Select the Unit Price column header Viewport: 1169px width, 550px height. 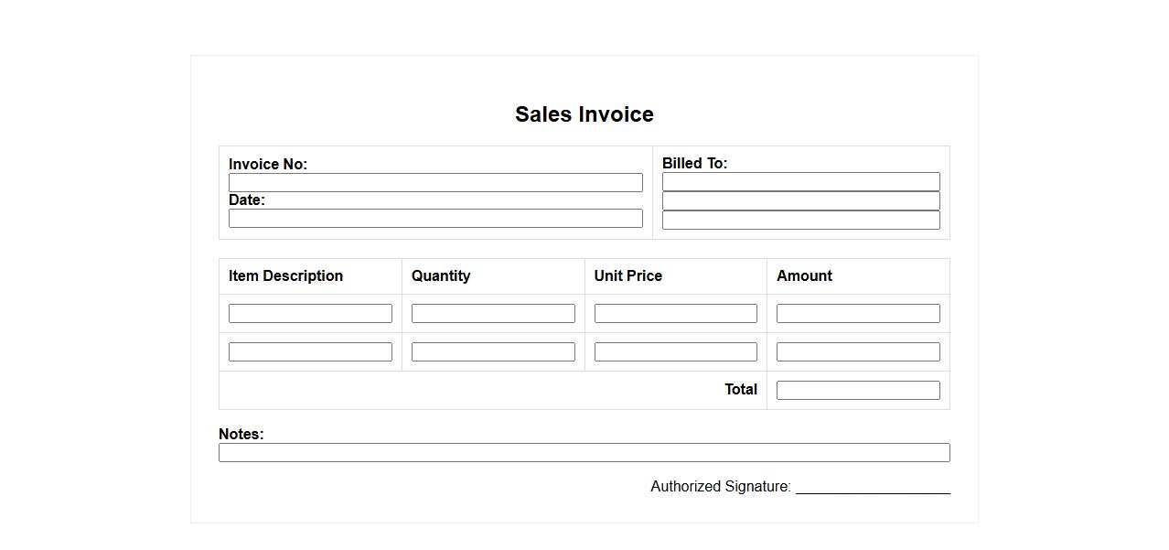click(627, 276)
